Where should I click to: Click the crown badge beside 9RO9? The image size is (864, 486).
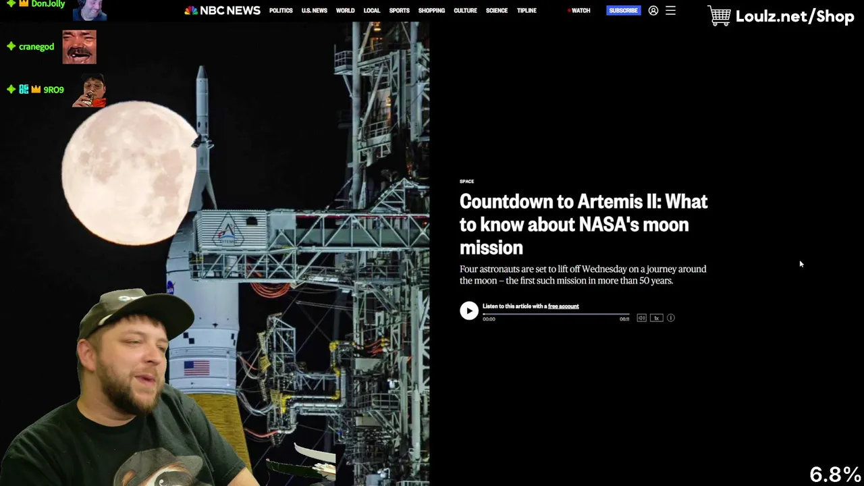coord(36,89)
